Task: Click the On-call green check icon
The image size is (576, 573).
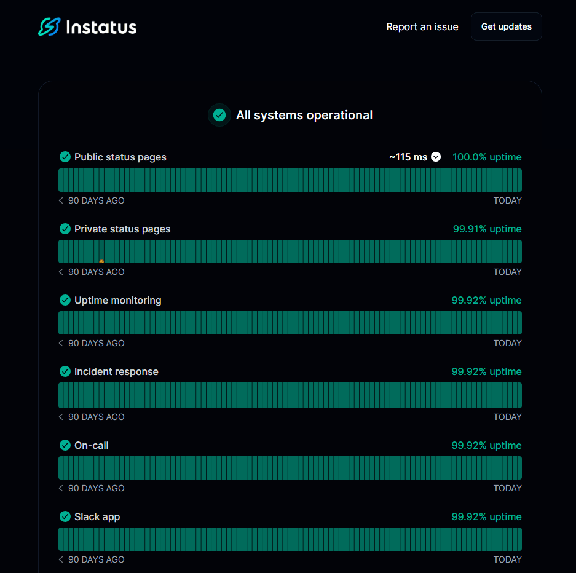Action: tap(65, 445)
